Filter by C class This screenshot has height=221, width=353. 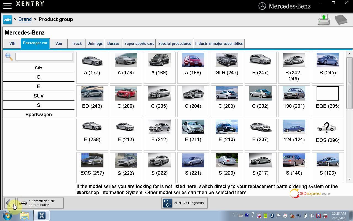point(39,77)
